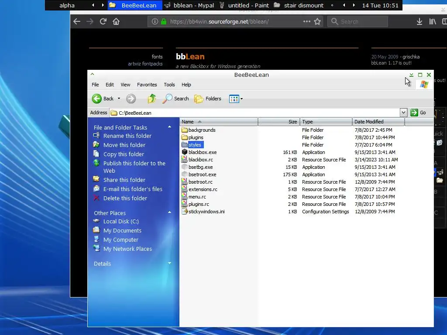
Task: Go to Home in Mypal browser
Action: 116,21
